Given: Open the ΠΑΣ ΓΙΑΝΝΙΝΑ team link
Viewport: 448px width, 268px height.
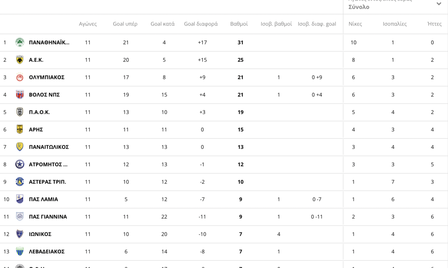Looking at the screenshot, I should point(48,217).
